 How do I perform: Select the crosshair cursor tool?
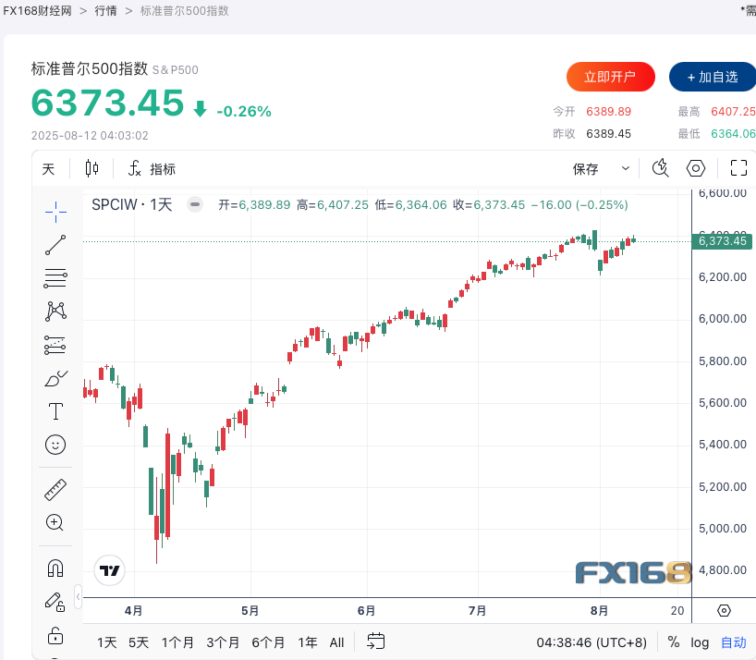coord(55,212)
